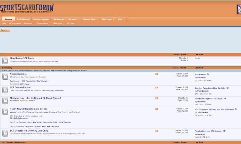Go to last post icon for Hampton Roads

[225, 99]
